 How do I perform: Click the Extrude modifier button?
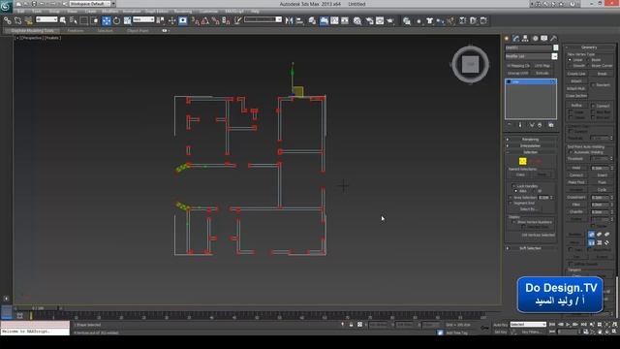pyautogui.click(x=542, y=73)
